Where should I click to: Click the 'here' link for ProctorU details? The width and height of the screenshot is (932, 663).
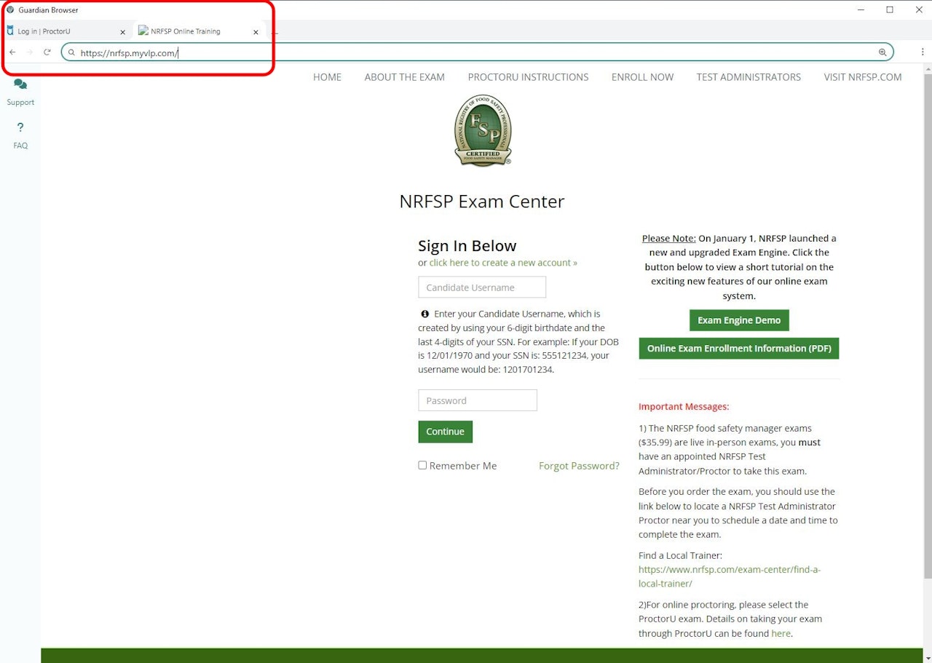781,633
